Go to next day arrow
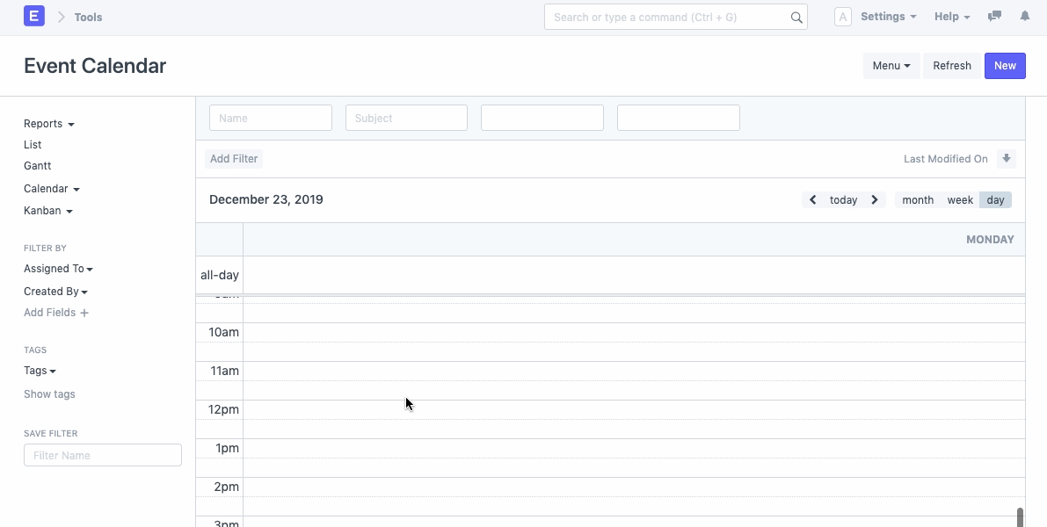Screen dimensions: 1047x527 click(875, 200)
